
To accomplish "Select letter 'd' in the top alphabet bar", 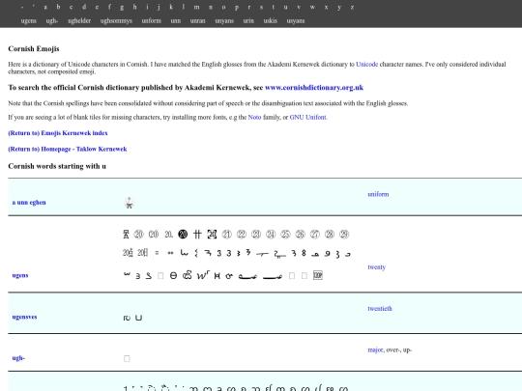I will (84, 7).
